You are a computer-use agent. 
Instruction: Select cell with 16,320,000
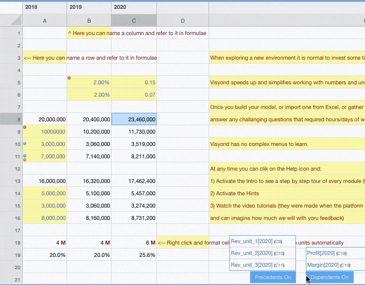(x=89, y=181)
